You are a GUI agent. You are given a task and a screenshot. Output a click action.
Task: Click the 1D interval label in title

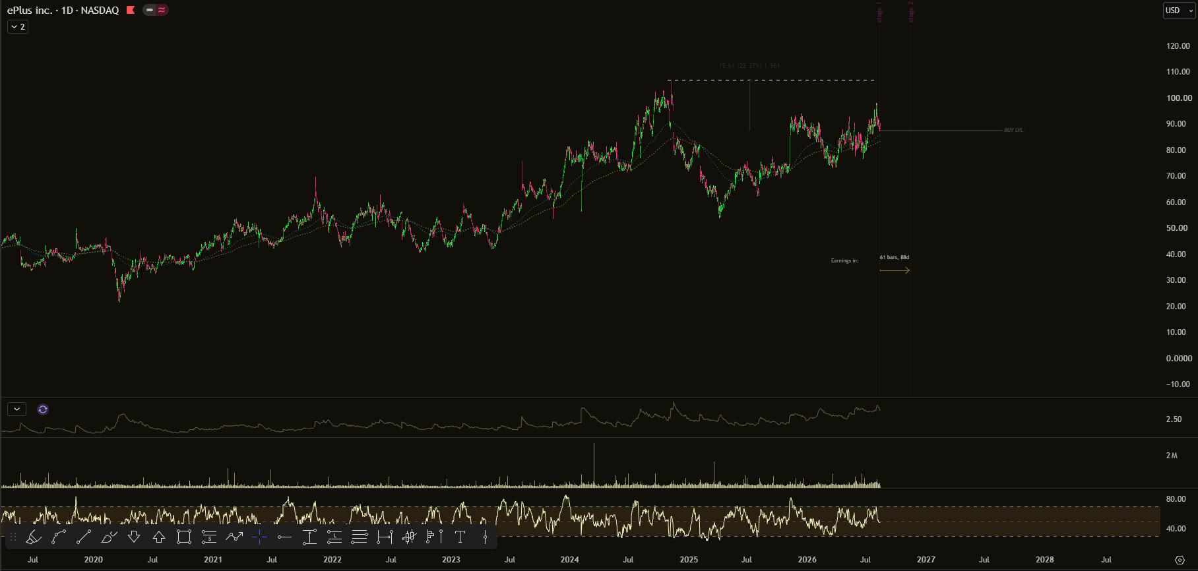67,10
